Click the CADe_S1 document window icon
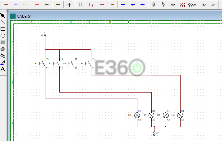 [x=13, y=16]
